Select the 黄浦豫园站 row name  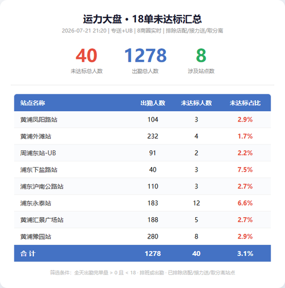(x=36, y=237)
